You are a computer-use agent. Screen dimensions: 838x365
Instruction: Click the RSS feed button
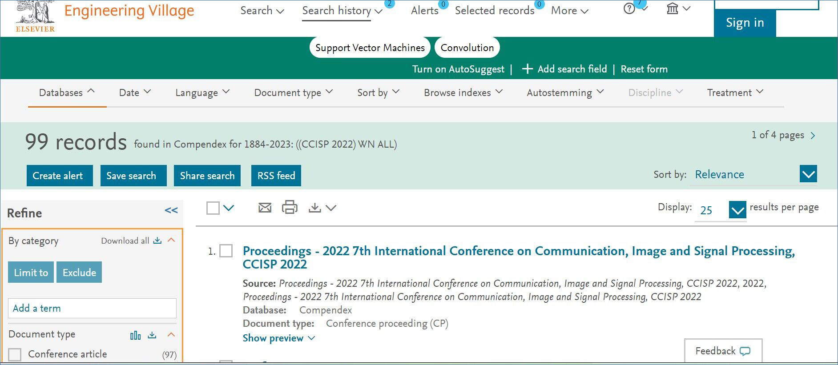coord(276,176)
